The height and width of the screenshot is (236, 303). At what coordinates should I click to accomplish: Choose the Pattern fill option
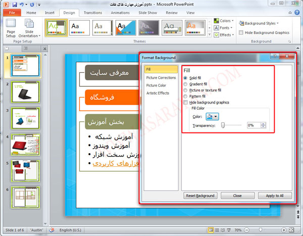point(185,96)
